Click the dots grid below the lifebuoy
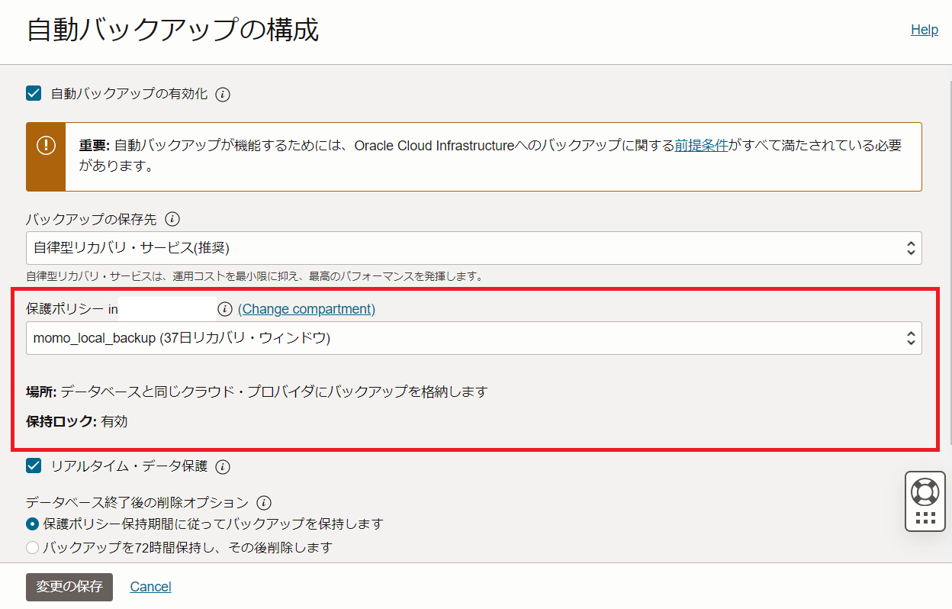Image resolution: width=952 pixels, height=609 pixels. tap(925, 518)
